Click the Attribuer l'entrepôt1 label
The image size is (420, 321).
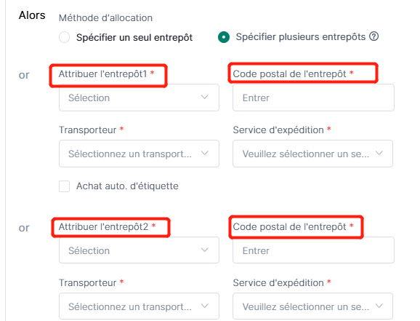pyautogui.click(x=103, y=74)
